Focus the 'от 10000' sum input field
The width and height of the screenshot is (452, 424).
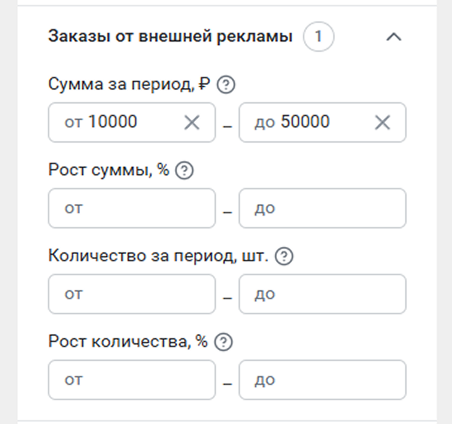[132, 122]
